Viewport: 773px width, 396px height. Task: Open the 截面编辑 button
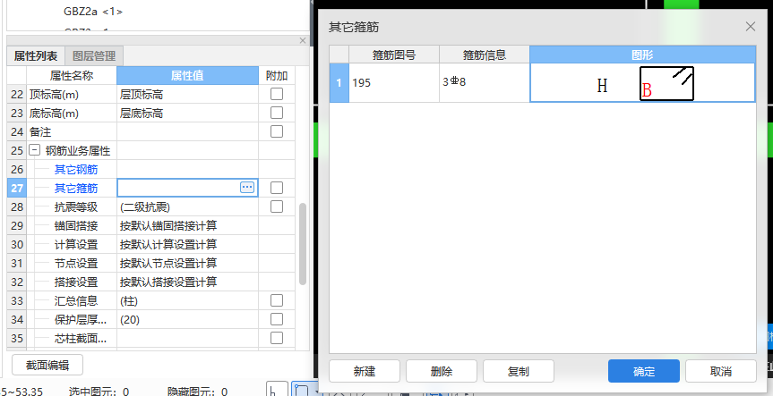(x=47, y=365)
